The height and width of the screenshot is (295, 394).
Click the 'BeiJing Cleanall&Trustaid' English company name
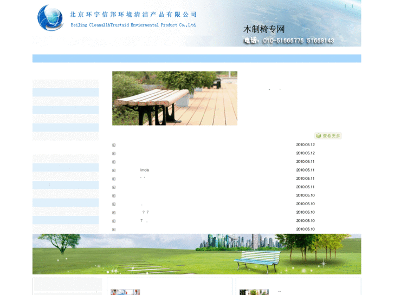(x=133, y=25)
